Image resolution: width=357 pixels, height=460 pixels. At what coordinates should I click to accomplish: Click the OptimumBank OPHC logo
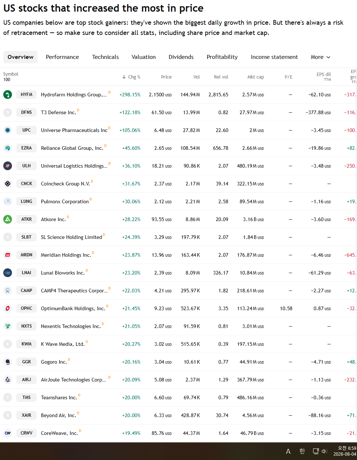click(x=8, y=308)
